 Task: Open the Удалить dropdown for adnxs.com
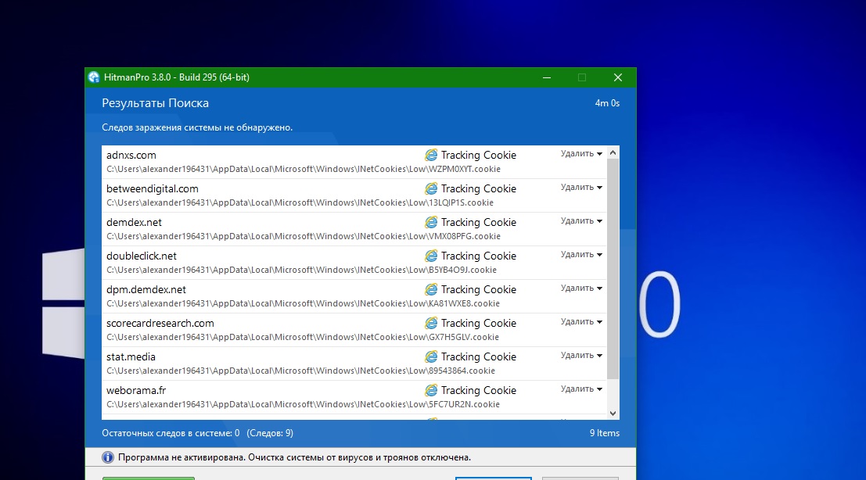581,154
